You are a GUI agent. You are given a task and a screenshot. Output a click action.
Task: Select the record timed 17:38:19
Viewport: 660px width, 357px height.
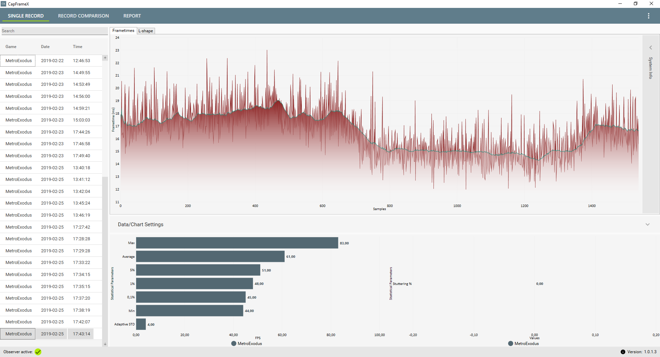[51, 310]
